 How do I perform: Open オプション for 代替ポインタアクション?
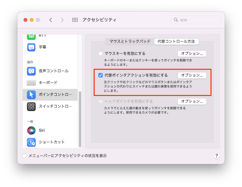[192, 75]
